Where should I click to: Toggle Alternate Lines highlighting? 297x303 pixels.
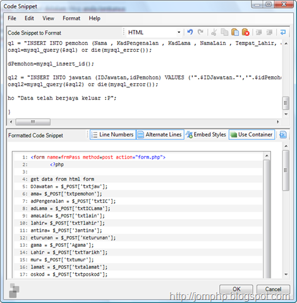pos(160,134)
